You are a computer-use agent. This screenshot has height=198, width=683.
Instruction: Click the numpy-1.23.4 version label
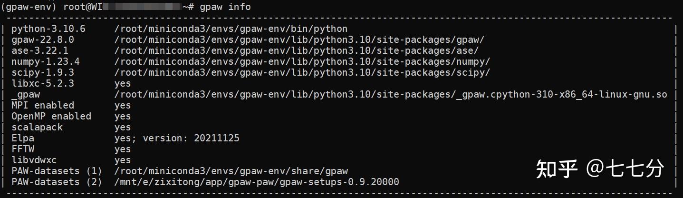(45, 61)
